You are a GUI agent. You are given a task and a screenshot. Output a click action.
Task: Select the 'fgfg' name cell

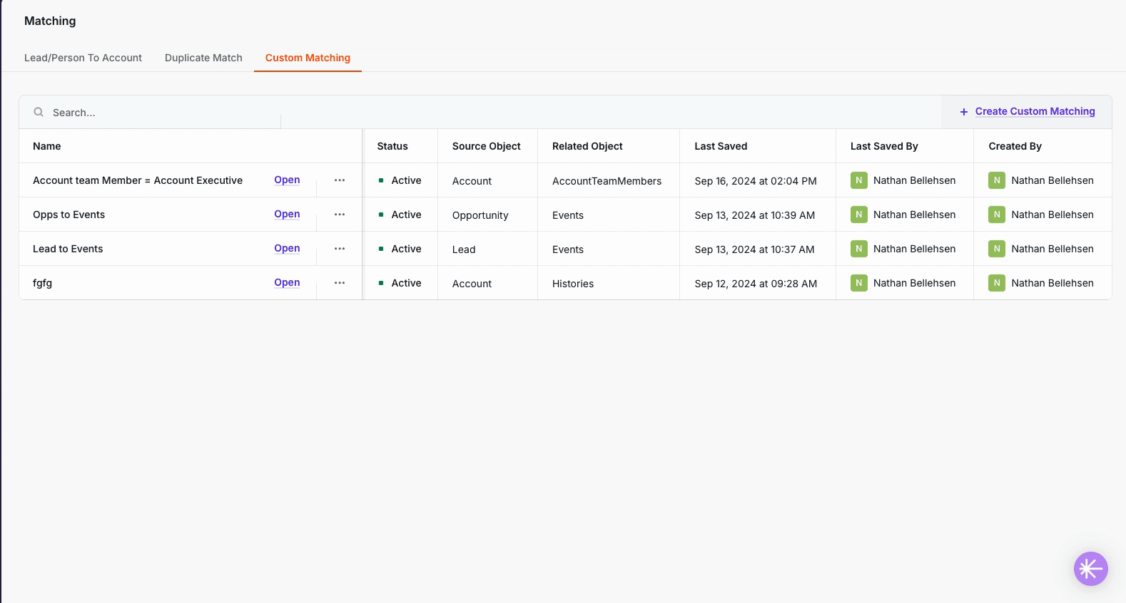42,283
